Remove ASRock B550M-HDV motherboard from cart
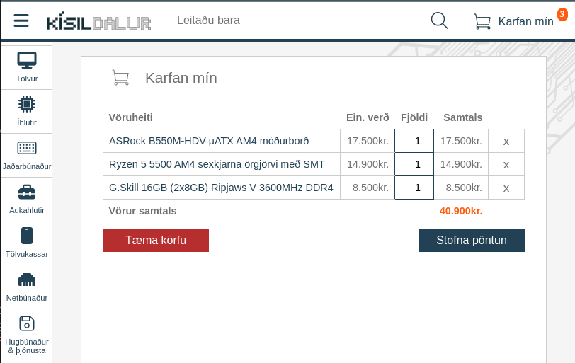The height and width of the screenshot is (363, 575). coord(506,142)
